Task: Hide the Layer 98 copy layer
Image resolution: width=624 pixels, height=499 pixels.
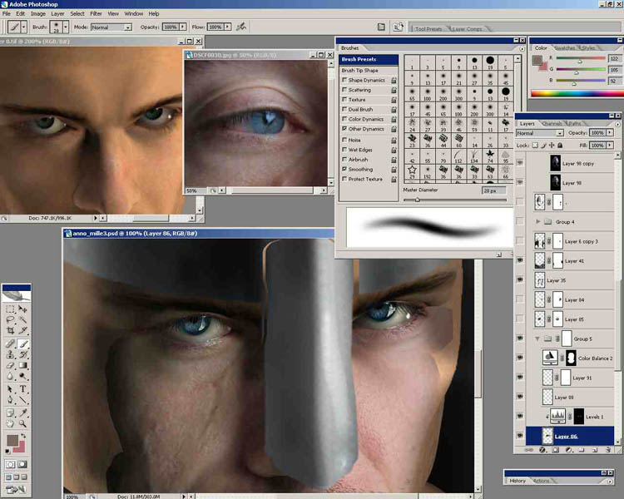Action: (520, 163)
